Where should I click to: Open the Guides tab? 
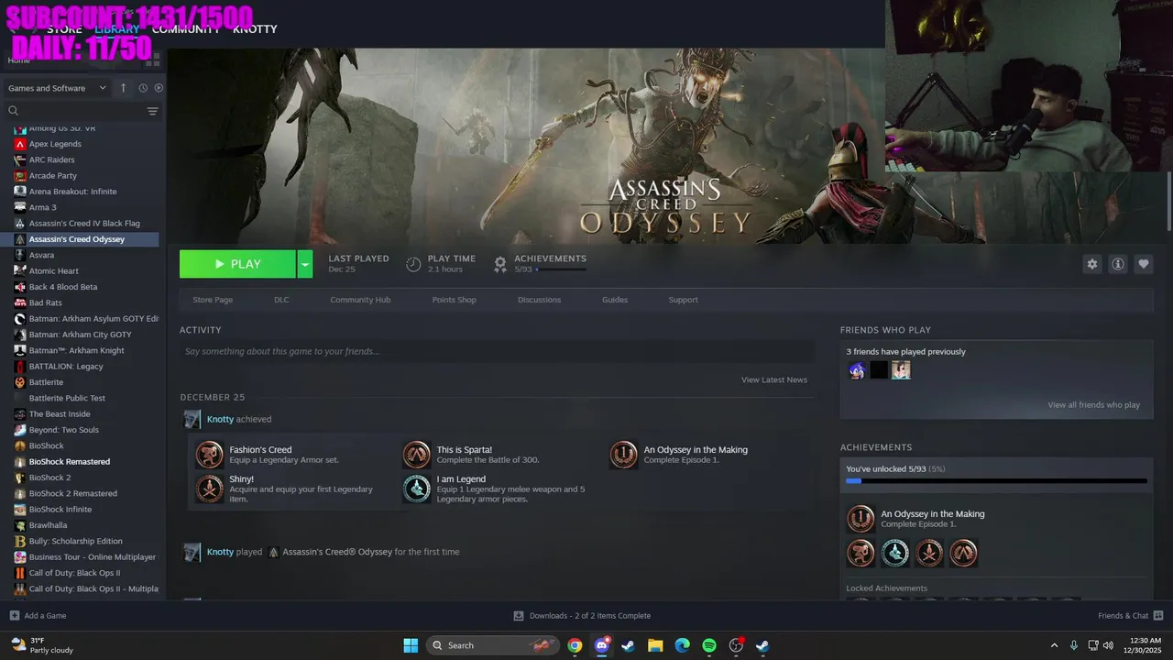click(x=615, y=300)
